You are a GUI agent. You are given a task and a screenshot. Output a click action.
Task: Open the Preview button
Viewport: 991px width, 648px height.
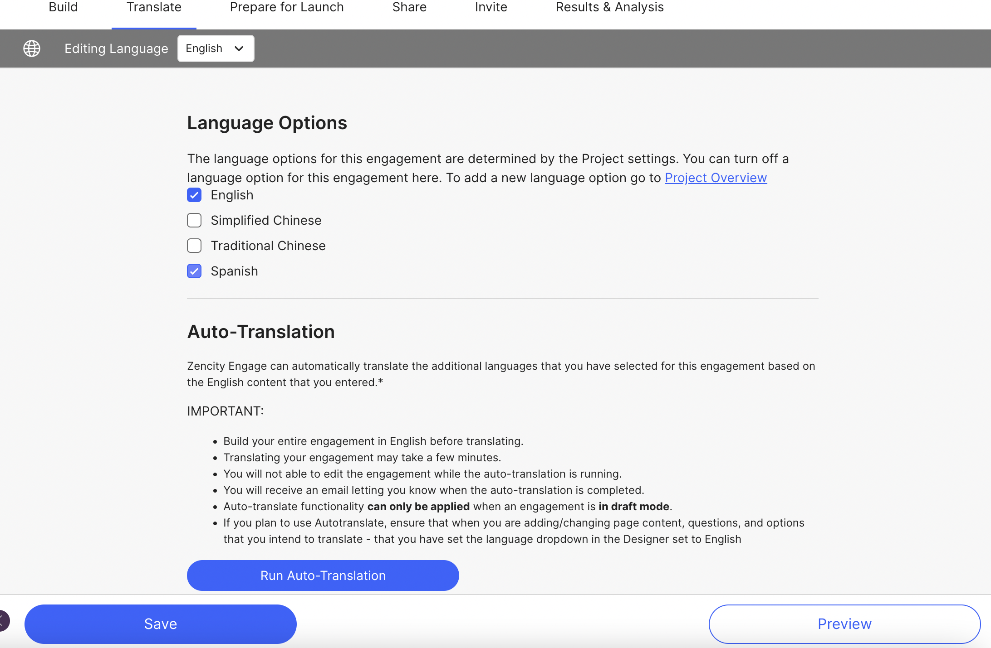pos(845,624)
